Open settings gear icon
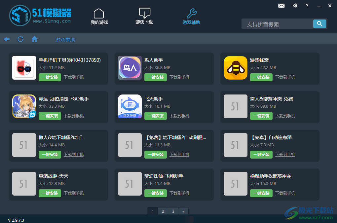Image resolution: width=337 pixels, height=223 pixels. (x=295, y=6)
